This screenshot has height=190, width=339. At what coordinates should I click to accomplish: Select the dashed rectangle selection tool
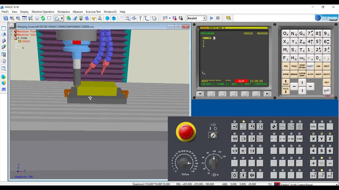coord(49,18)
